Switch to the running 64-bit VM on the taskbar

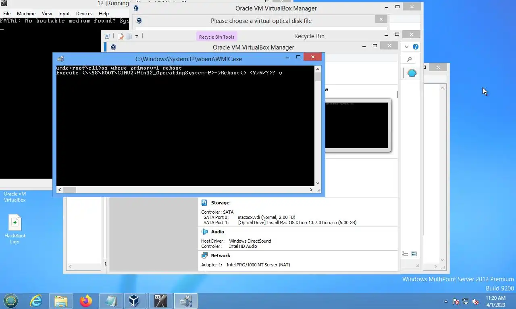click(160, 301)
